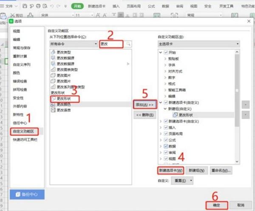Viewport: 255px width, 211px height.
Task: Select the 更改系列图表类型 command
Action: (x=67, y=86)
